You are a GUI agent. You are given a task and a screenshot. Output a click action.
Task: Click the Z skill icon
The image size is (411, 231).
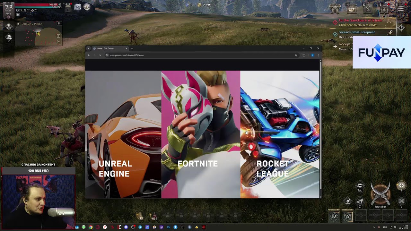(x=360, y=202)
